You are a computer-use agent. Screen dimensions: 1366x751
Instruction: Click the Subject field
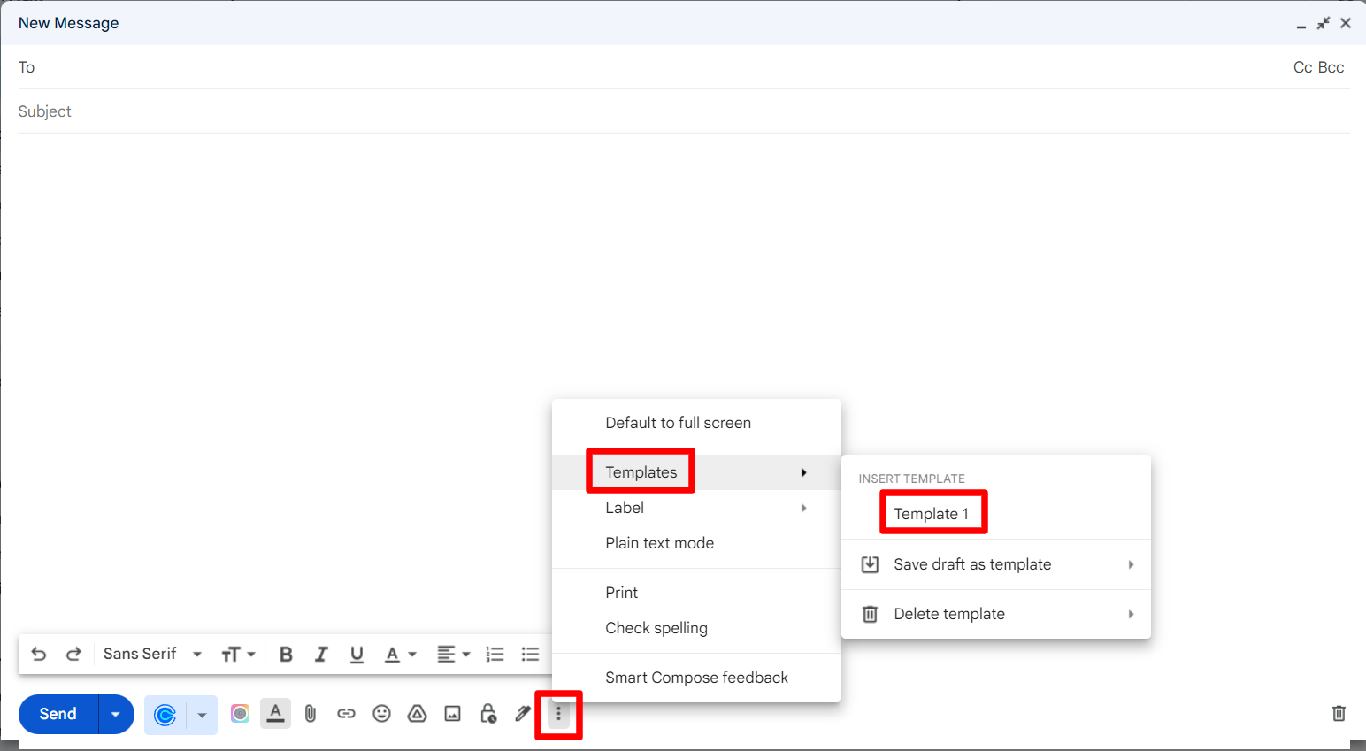pyautogui.click(x=684, y=111)
